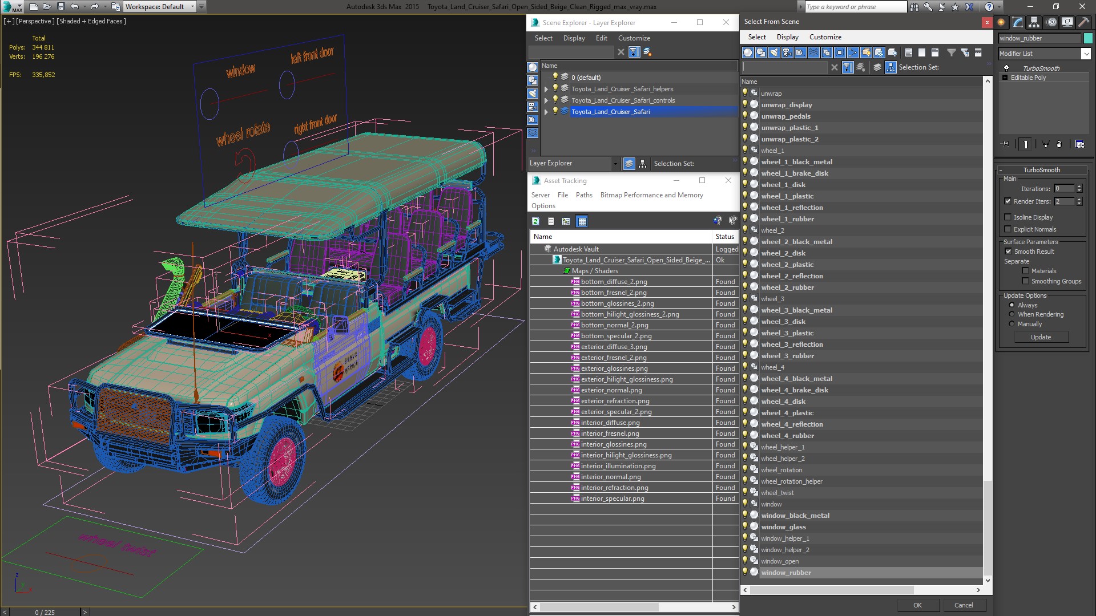
Task: Expand the Editable Poly plus box
Action: coord(1005,78)
